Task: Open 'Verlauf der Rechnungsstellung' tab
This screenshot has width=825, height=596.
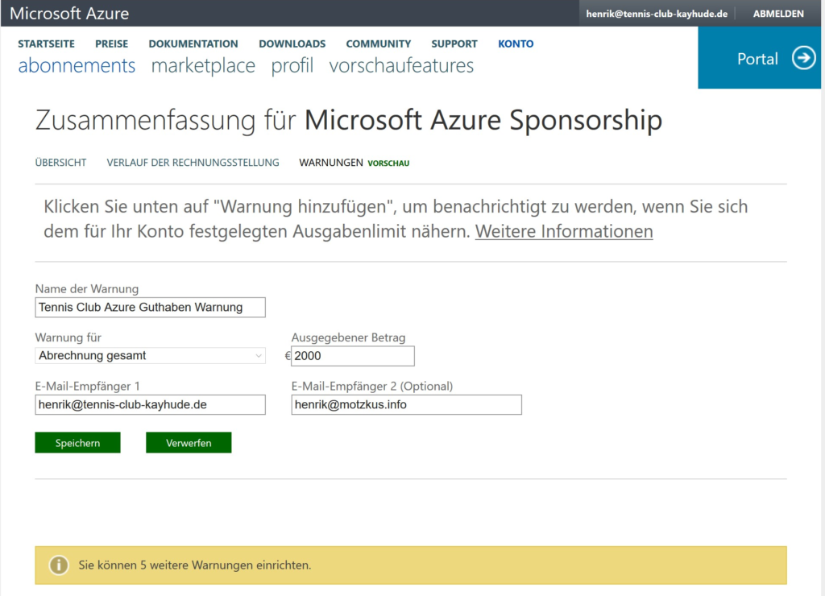Action: (193, 163)
